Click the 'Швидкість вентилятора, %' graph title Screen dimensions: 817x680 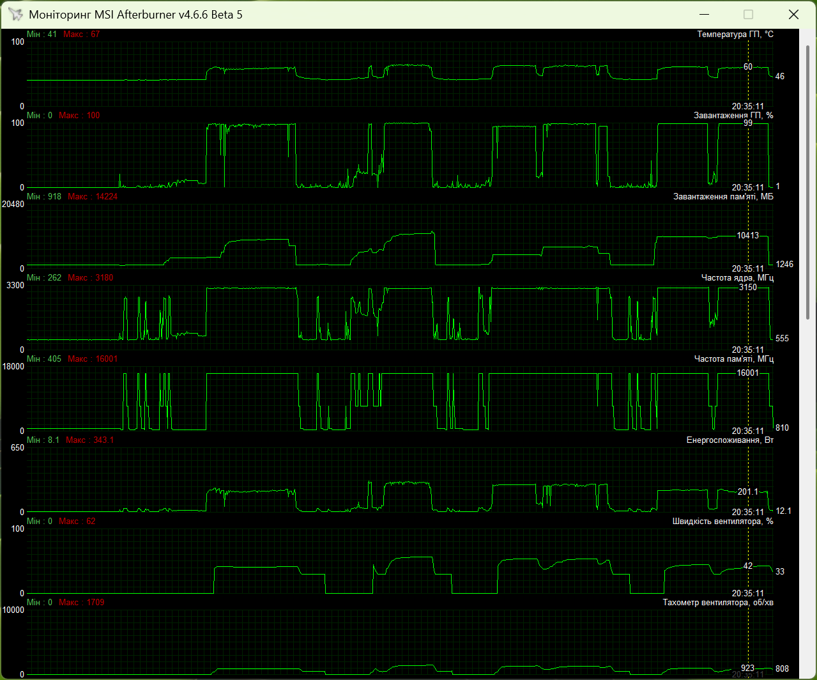[x=722, y=521]
